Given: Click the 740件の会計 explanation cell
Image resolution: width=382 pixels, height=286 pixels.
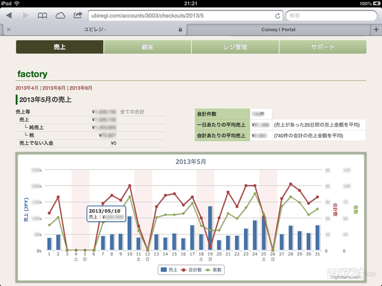Looking at the screenshot, I should 319,135.
